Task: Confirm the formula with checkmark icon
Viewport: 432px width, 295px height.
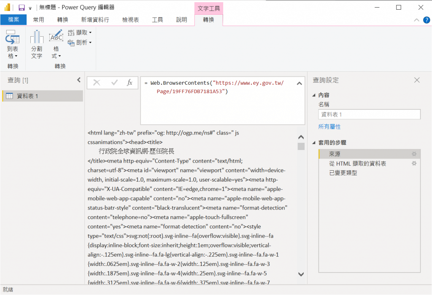Action: pos(114,82)
